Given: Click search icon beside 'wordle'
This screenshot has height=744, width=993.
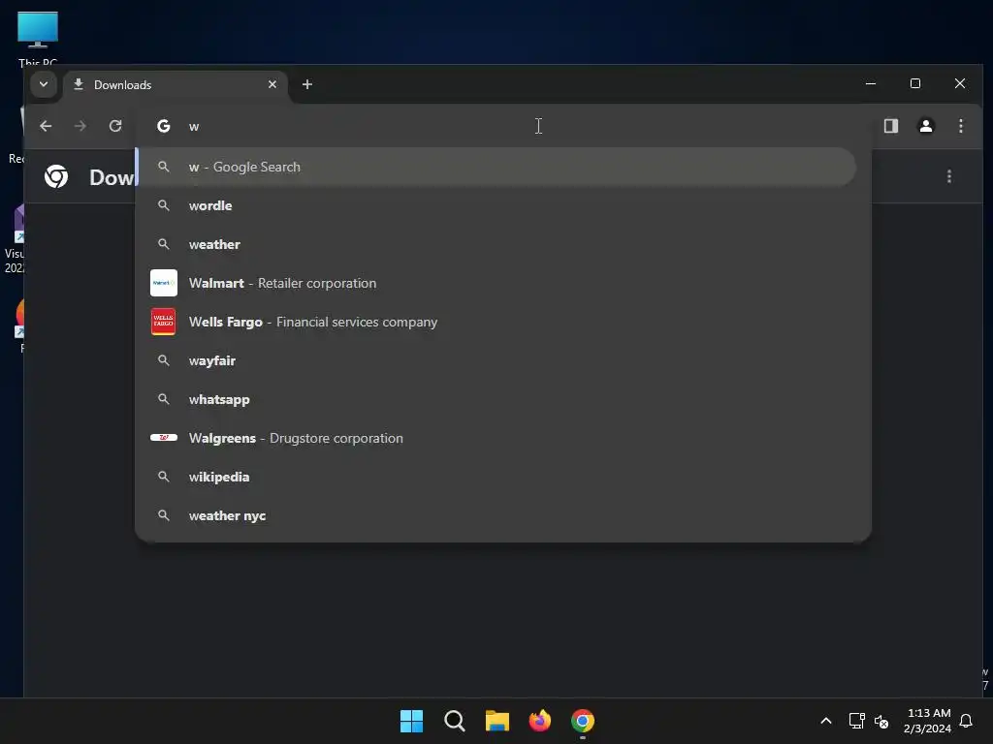Looking at the screenshot, I should 163,205.
